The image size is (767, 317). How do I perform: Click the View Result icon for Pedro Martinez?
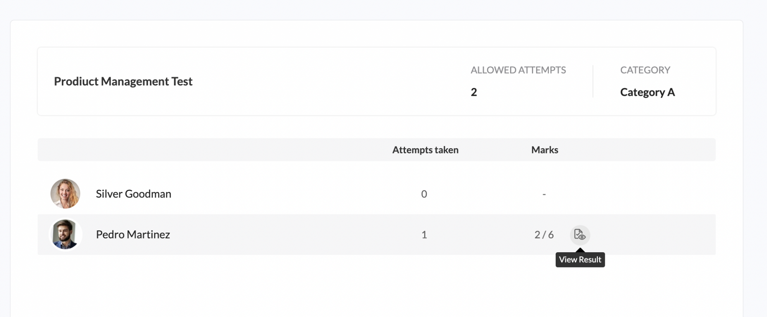tap(580, 235)
